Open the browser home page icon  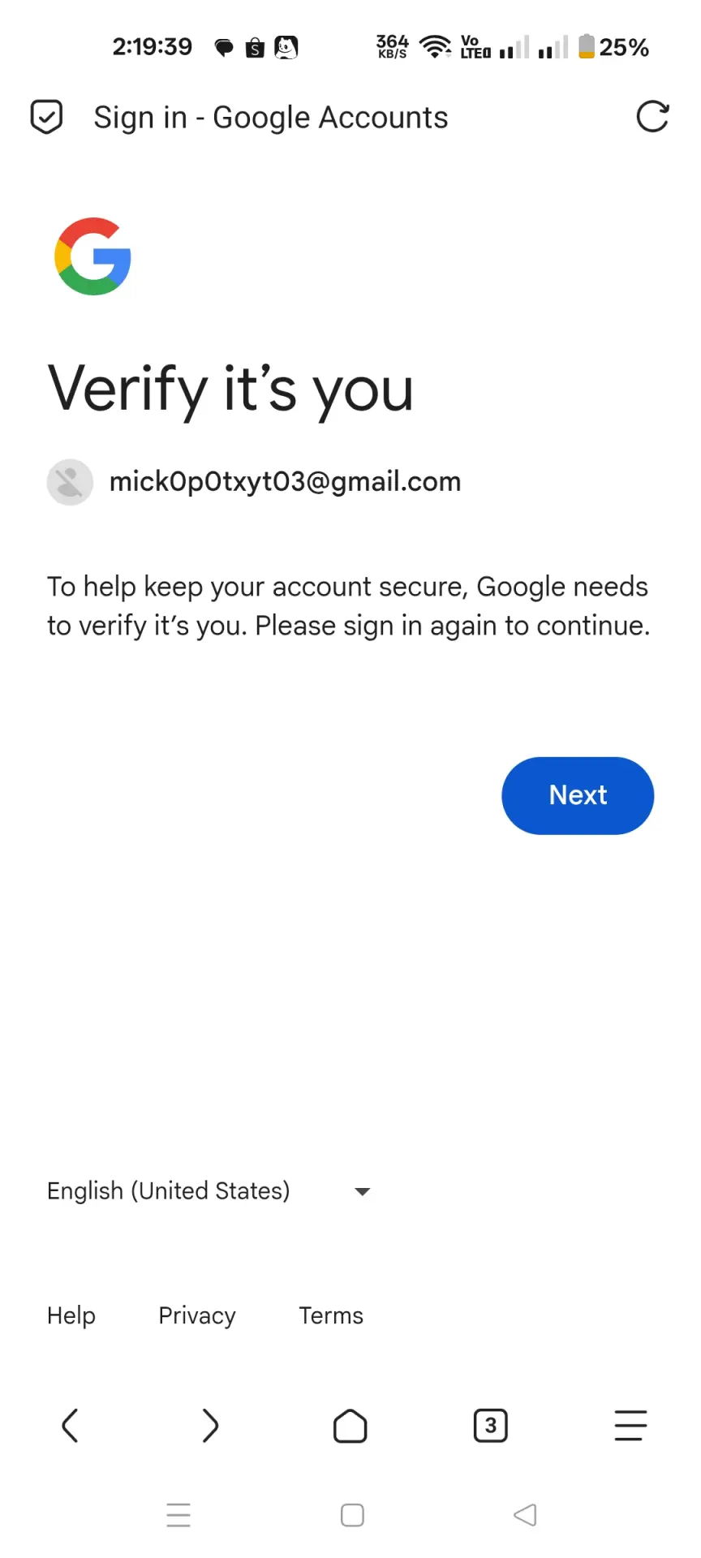pyautogui.click(x=350, y=1426)
